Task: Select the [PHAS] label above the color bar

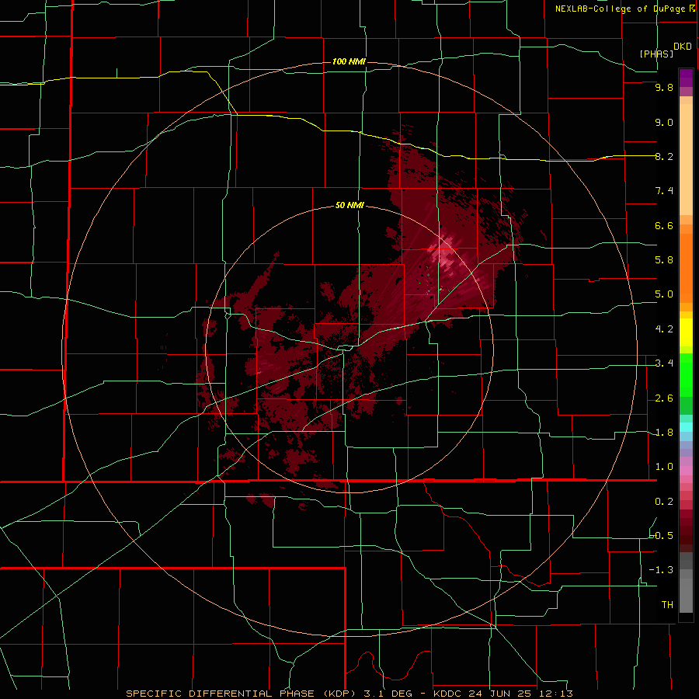Action: click(x=656, y=54)
